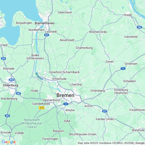Select the Bremerhaven city label
The height and width of the screenshot is (145, 145).
point(45,23)
